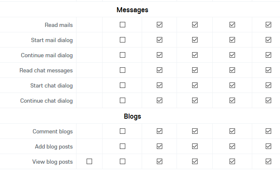Image resolution: width=280 pixels, height=170 pixels.
Task: Uncheck the first checked Start mail dialog box
Action: [x=159, y=40]
